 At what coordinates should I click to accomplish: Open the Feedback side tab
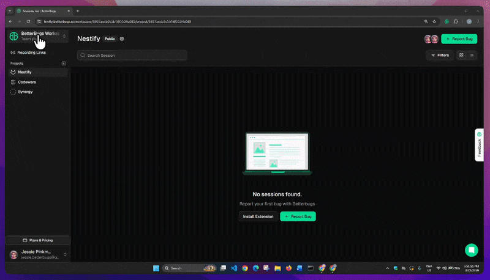[x=479, y=145]
